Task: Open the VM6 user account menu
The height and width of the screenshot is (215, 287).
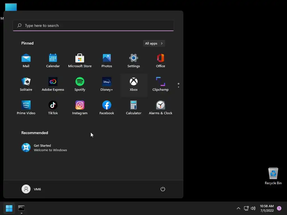Action: [31, 189]
